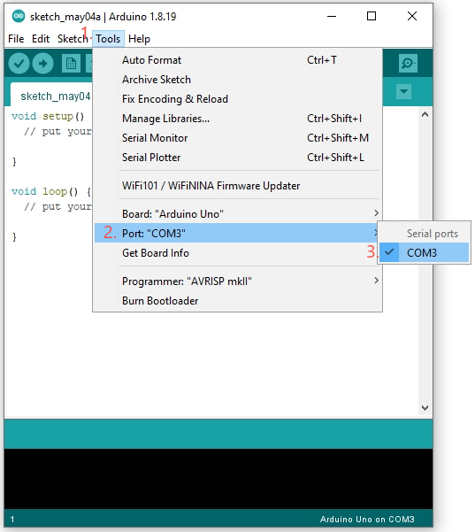Switch to the sketch_may04 editor tab
Screen dimensions: 475x532
[51, 96]
